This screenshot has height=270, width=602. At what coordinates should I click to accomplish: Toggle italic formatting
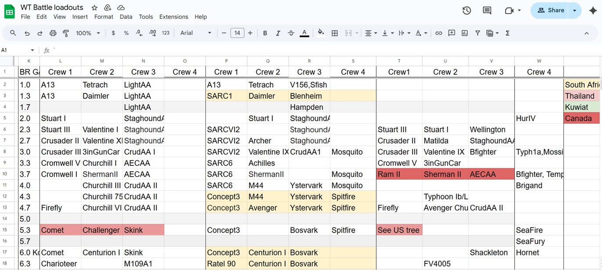click(x=278, y=33)
